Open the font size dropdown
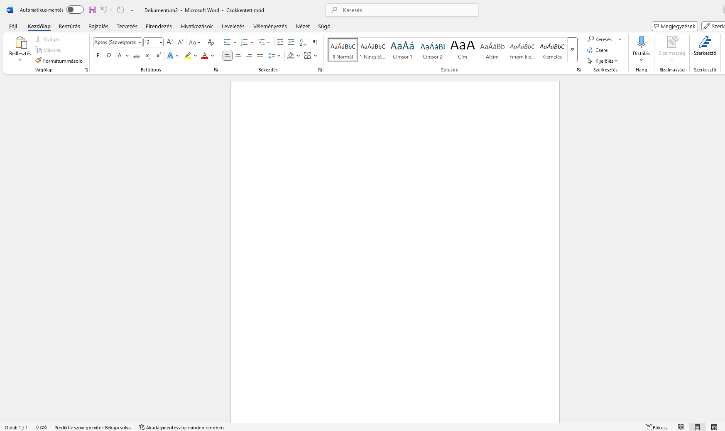The width and height of the screenshot is (725, 431). (161, 42)
